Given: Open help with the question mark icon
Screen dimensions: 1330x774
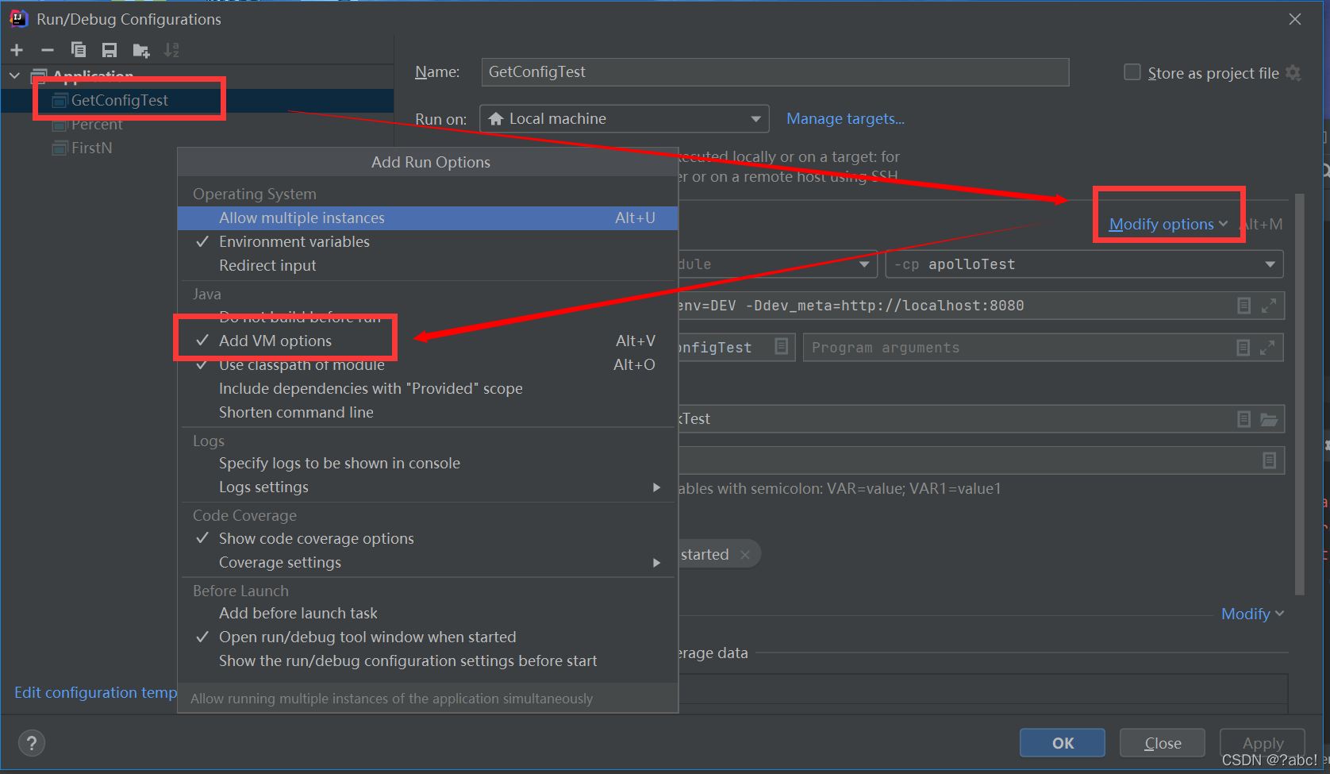Looking at the screenshot, I should coord(32,743).
